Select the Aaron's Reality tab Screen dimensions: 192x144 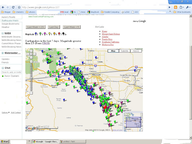[x=8, y=17]
